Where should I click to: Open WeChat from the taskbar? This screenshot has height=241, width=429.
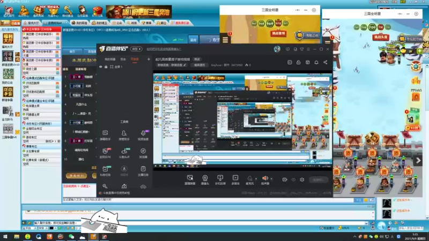coord(71,237)
